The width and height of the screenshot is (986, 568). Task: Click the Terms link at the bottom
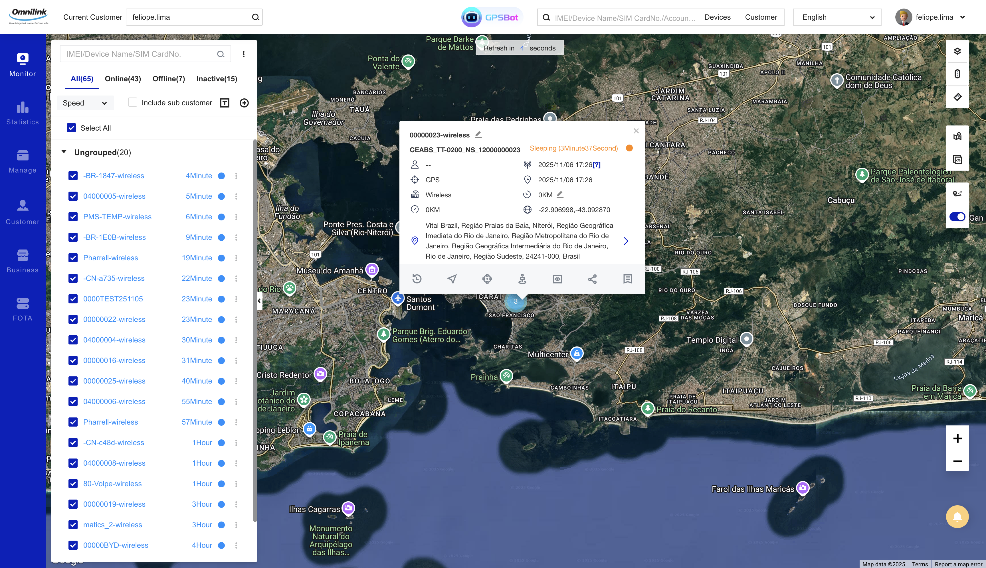pos(920,564)
